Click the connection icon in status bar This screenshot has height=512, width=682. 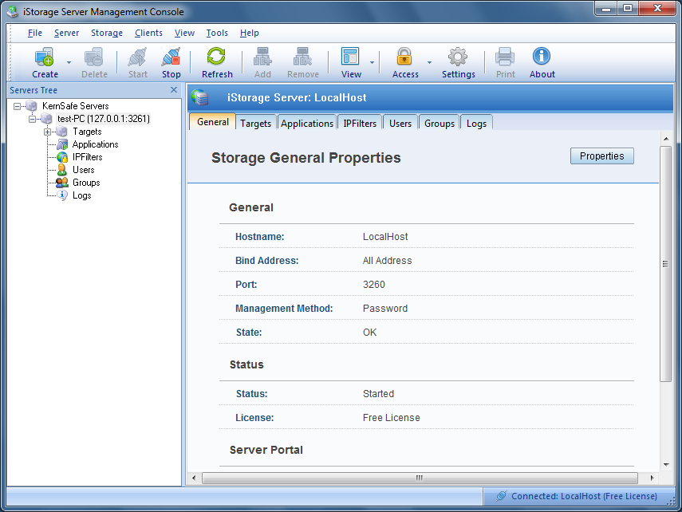(501, 496)
